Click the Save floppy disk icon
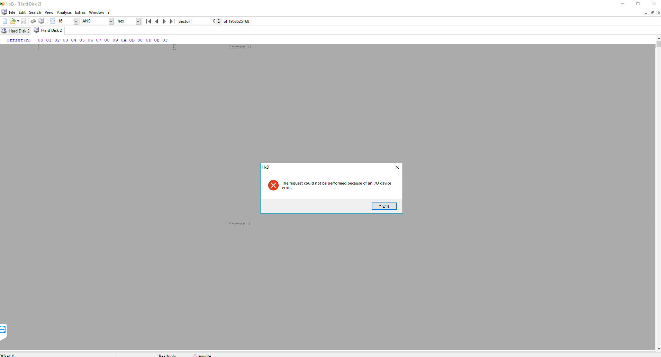The height and width of the screenshot is (357, 661). [23, 21]
